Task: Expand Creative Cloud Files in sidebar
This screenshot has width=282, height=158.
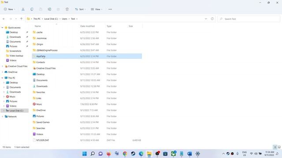Action: pyautogui.click(x=2, y=66)
